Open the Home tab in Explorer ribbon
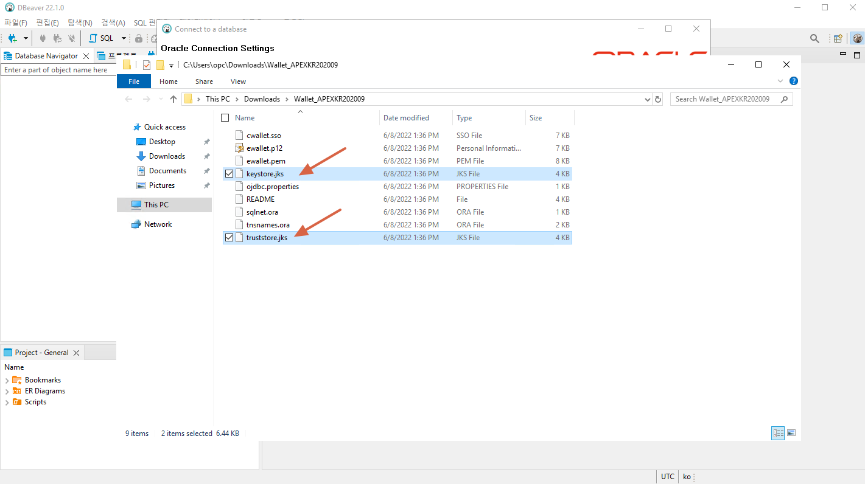 (169, 81)
